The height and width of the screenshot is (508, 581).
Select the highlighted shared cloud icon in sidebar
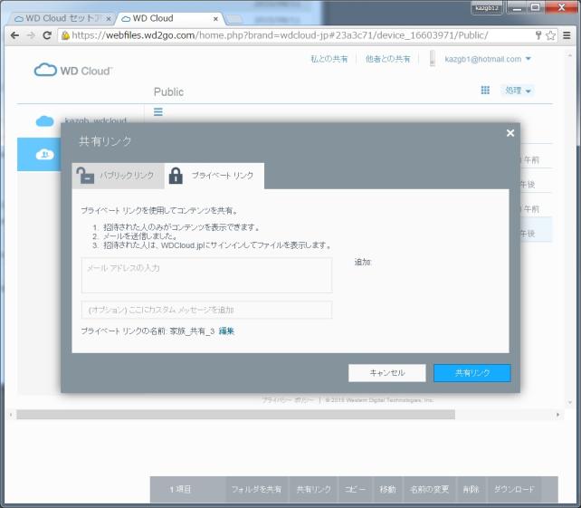coord(45,154)
